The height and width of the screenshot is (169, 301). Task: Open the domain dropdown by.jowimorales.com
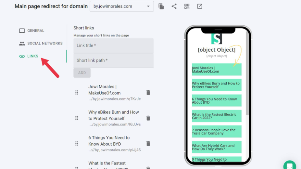coord(122,6)
